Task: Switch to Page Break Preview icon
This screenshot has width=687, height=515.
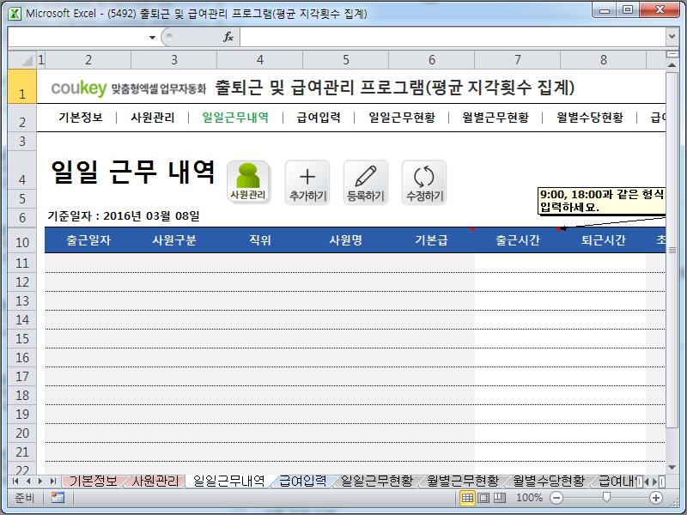Action: coord(500,498)
